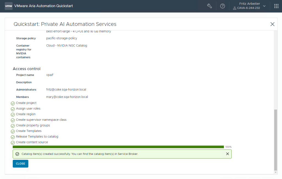
Task: Click the 100% progress label
Action: tap(228, 147)
